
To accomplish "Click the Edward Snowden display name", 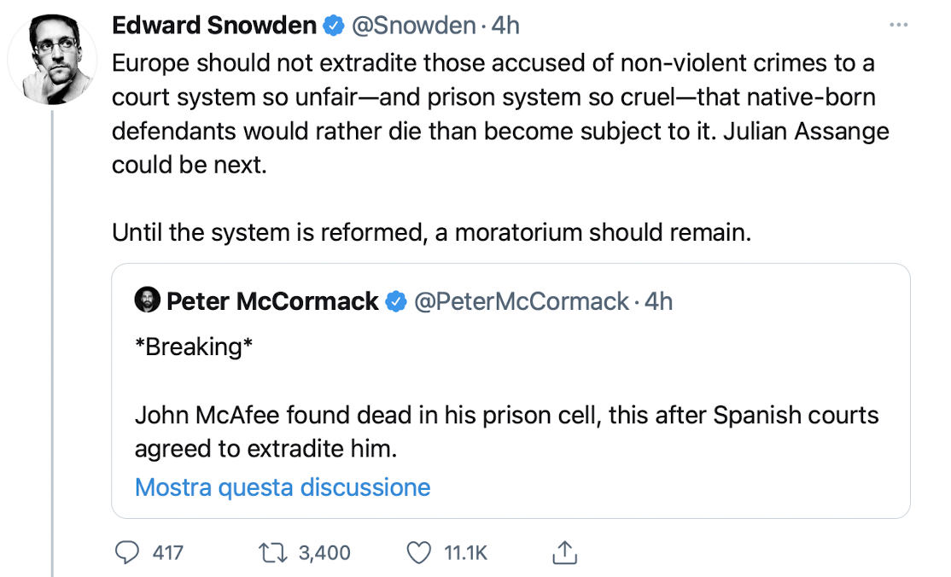I will [x=215, y=26].
